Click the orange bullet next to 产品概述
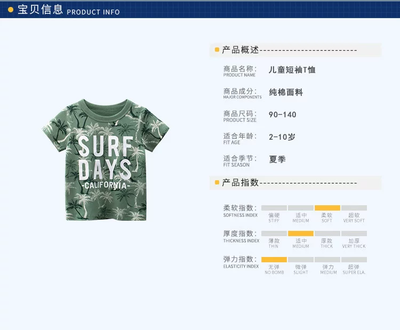 217,50
